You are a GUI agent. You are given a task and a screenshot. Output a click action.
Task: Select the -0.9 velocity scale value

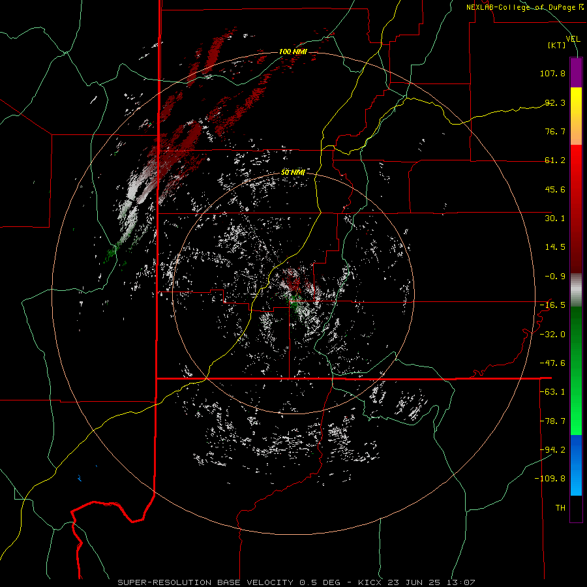pos(555,277)
